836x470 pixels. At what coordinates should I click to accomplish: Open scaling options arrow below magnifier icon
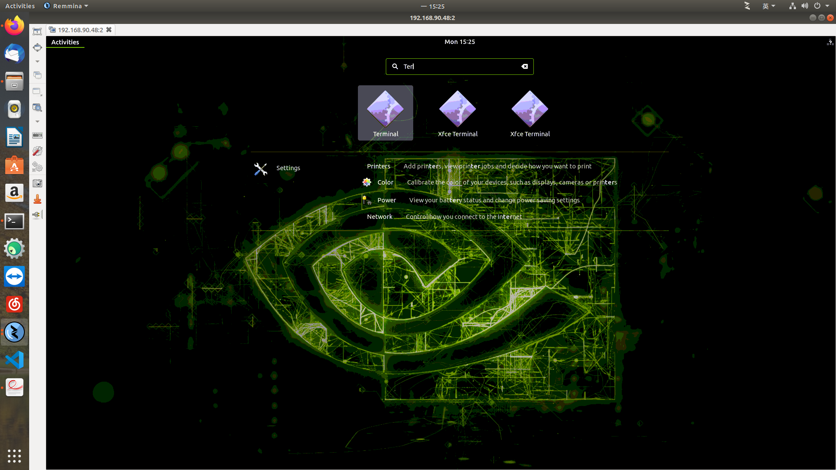pos(37,121)
